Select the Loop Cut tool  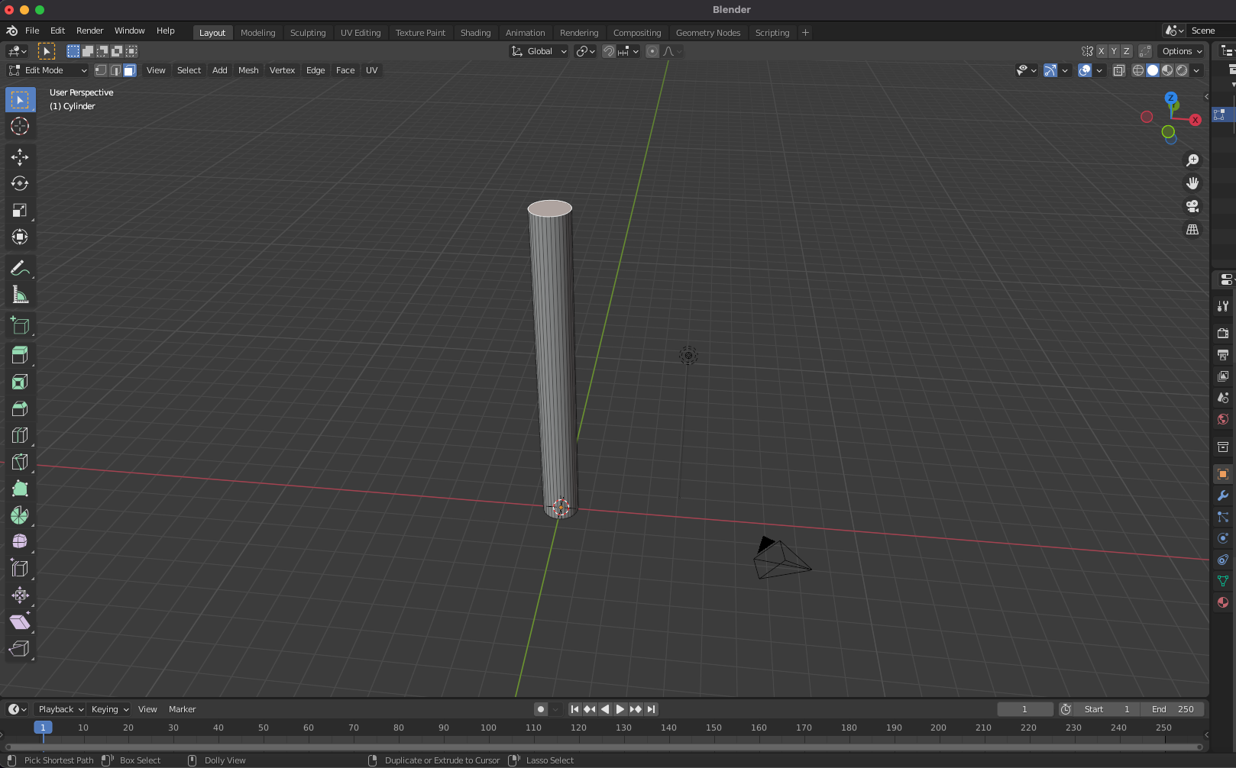(20, 435)
